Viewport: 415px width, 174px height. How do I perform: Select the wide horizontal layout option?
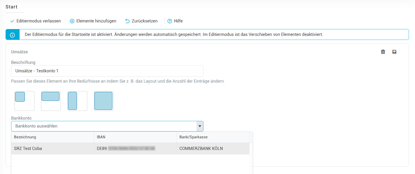(x=51, y=101)
